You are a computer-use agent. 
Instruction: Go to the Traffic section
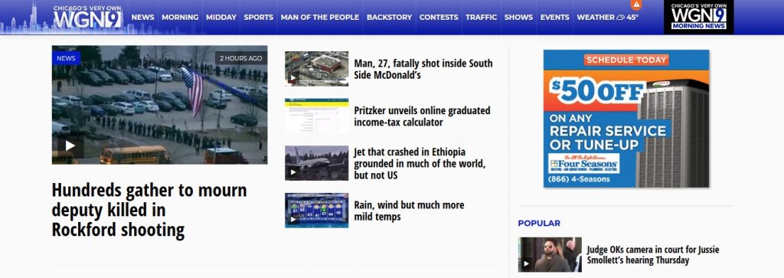point(481,17)
